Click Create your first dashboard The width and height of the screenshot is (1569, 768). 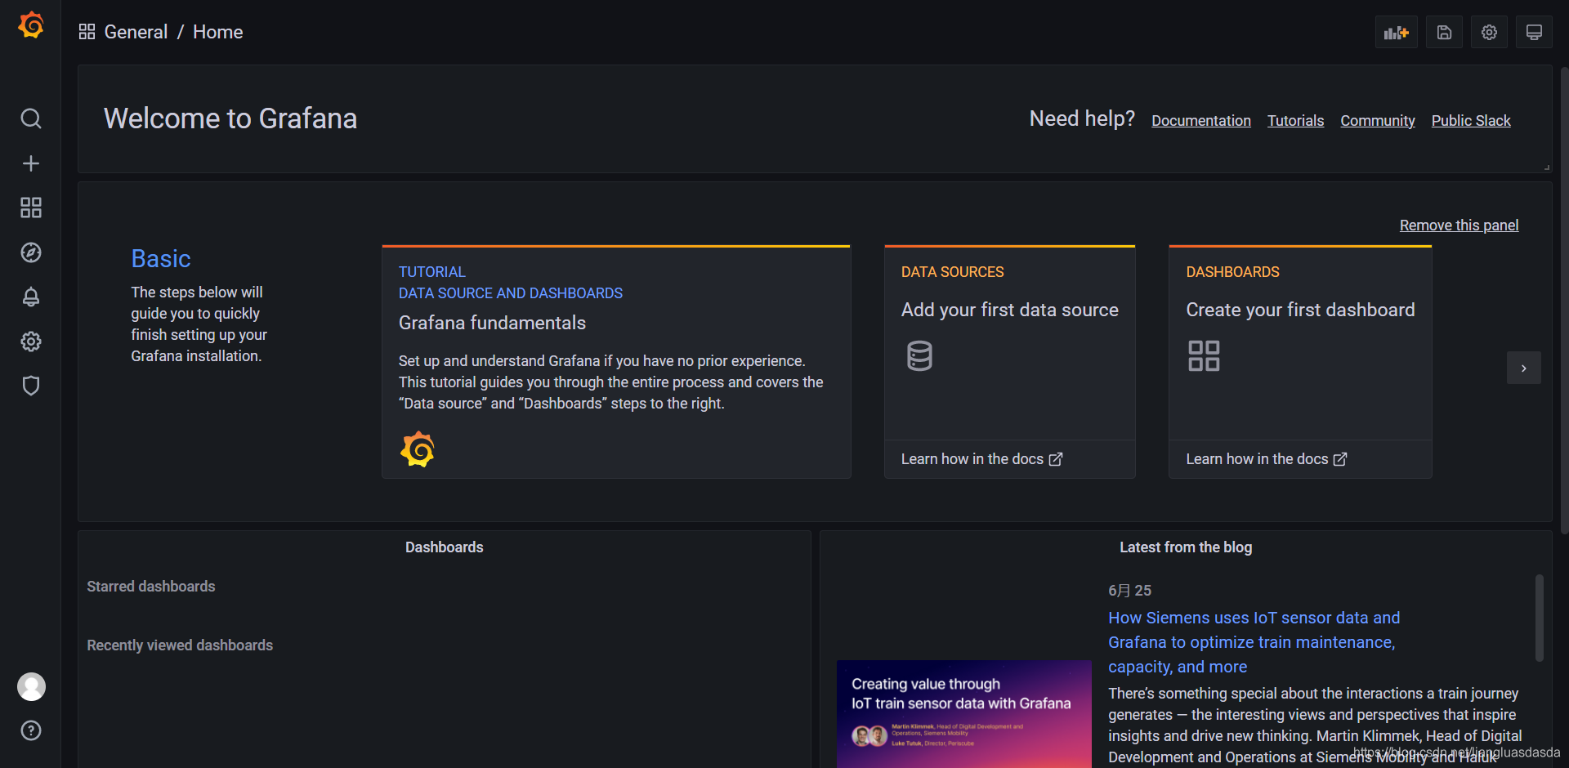tap(1300, 310)
